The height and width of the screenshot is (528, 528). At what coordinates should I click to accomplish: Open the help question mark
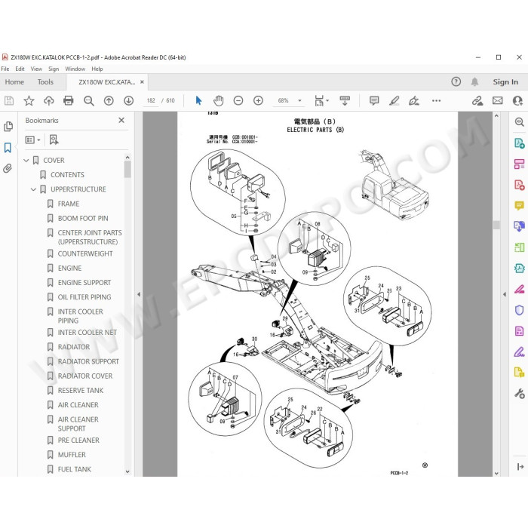456,81
